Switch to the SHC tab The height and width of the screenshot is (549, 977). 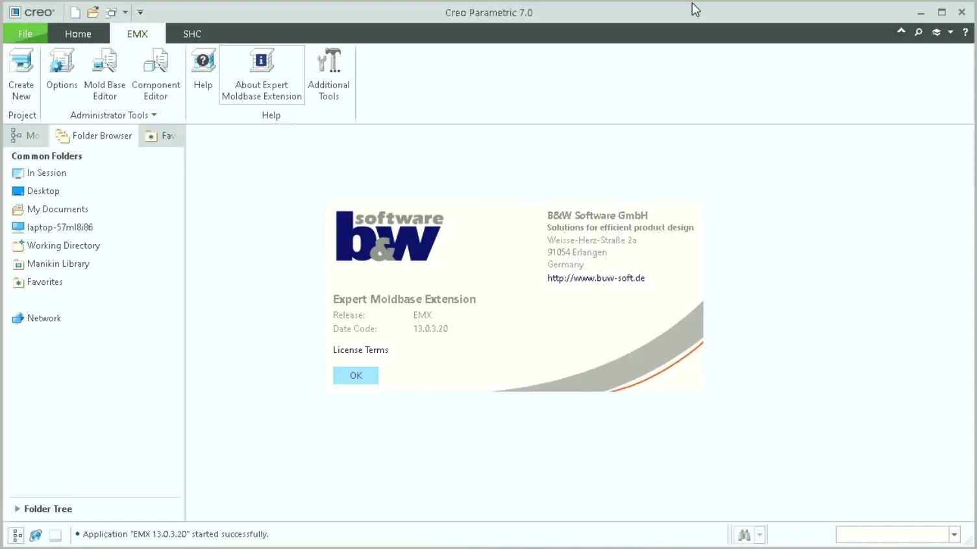tap(192, 34)
